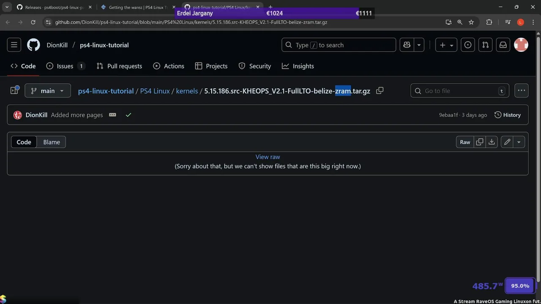Show the commit status check mark
The height and width of the screenshot is (304, 541).
(128, 115)
